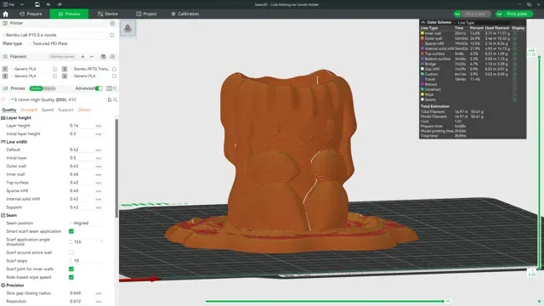Click the AMS sync filament icon
The height and width of the screenshot is (306, 544).
(103, 57)
